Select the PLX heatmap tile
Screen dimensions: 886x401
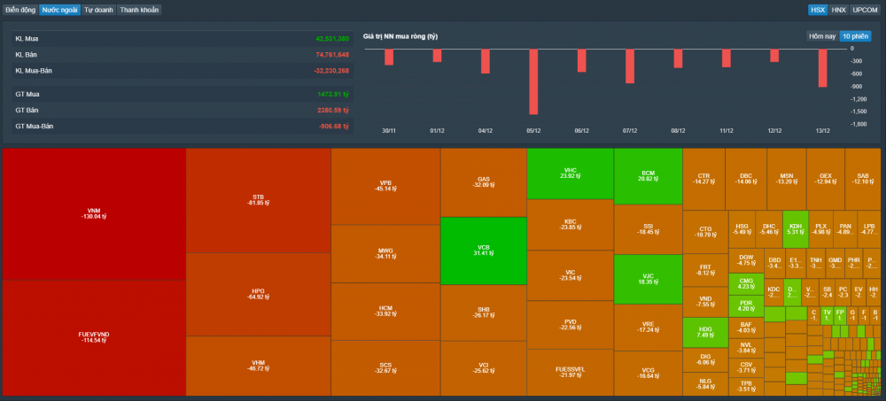coord(820,228)
